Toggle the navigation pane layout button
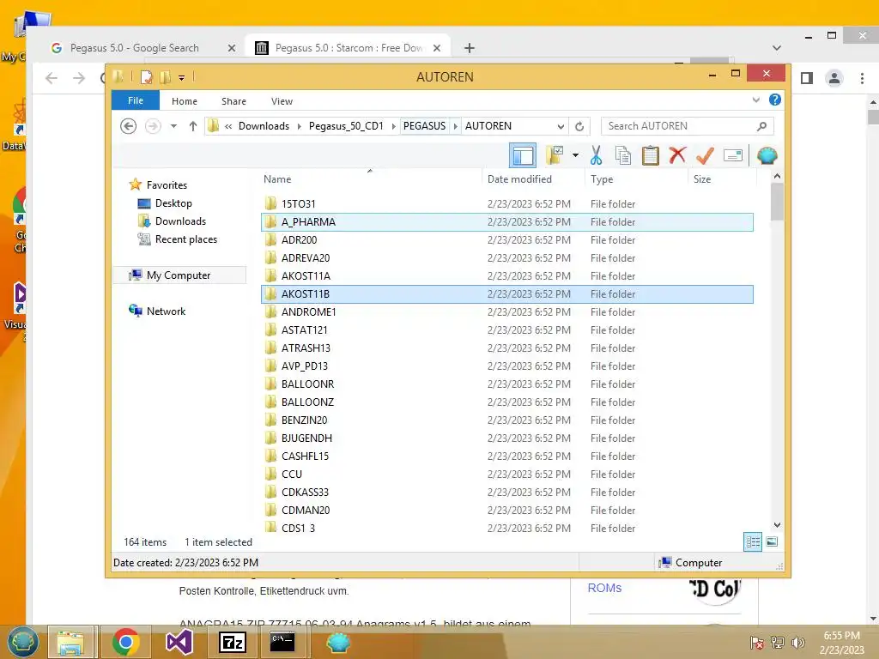Screen dimensions: 879x659 523,155
